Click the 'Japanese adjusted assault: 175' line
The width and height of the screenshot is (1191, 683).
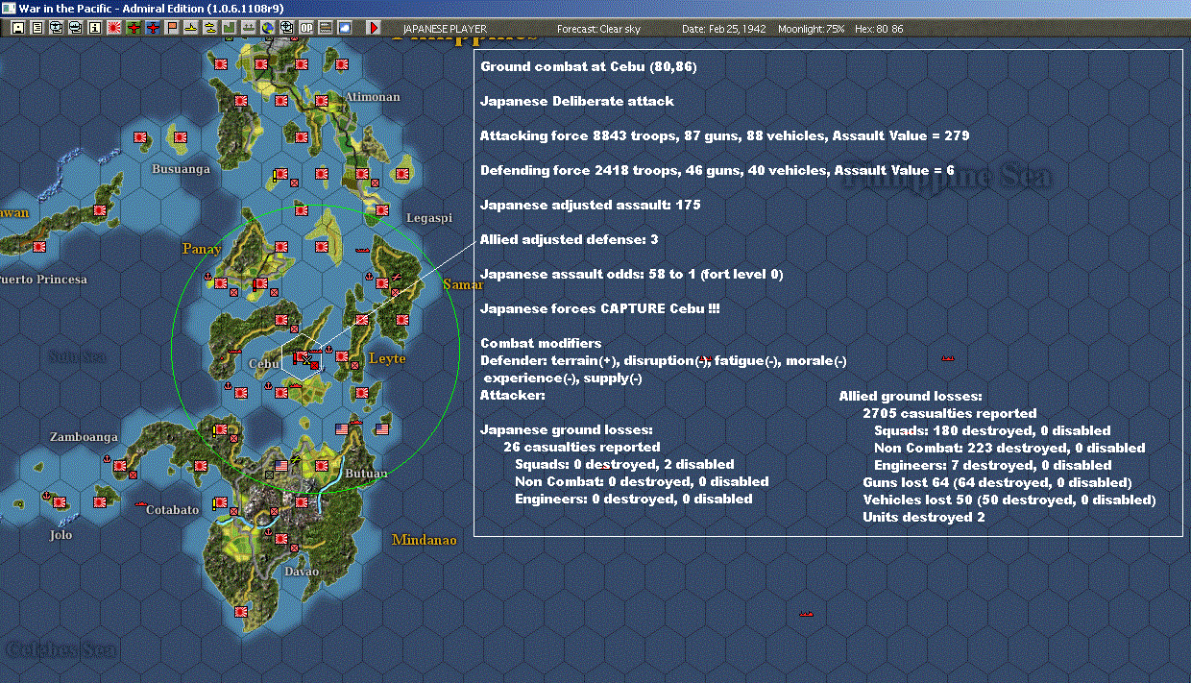click(591, 205)
